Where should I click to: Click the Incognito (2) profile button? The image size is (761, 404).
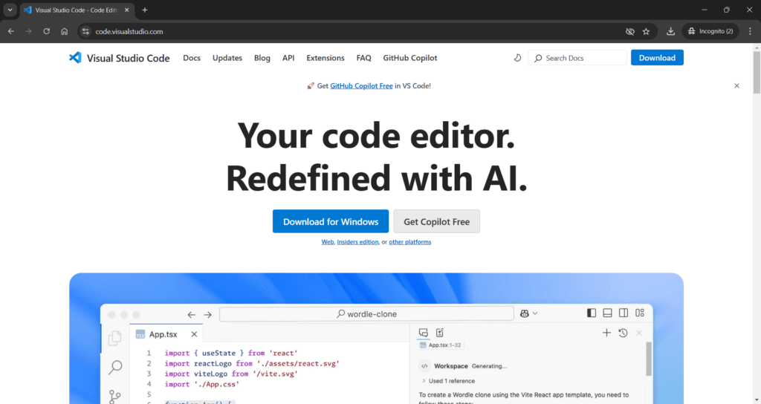(710, 31)
